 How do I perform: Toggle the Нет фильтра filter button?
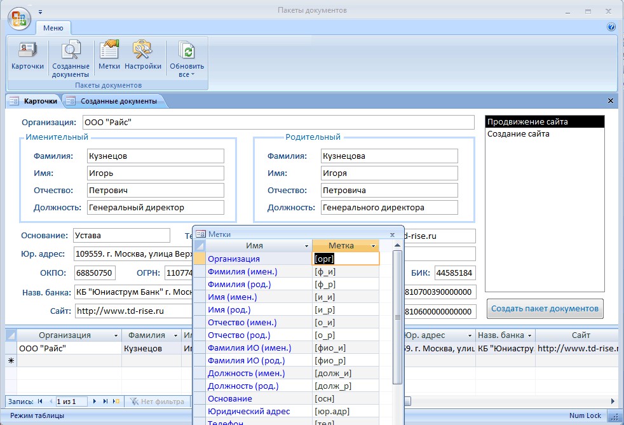pos(156,401)
